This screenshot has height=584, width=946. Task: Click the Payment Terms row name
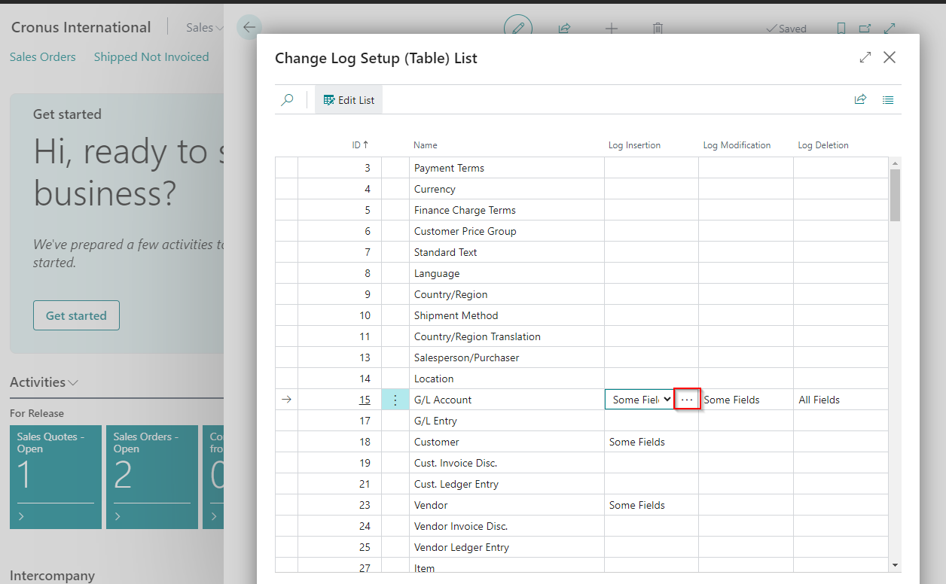449,168
